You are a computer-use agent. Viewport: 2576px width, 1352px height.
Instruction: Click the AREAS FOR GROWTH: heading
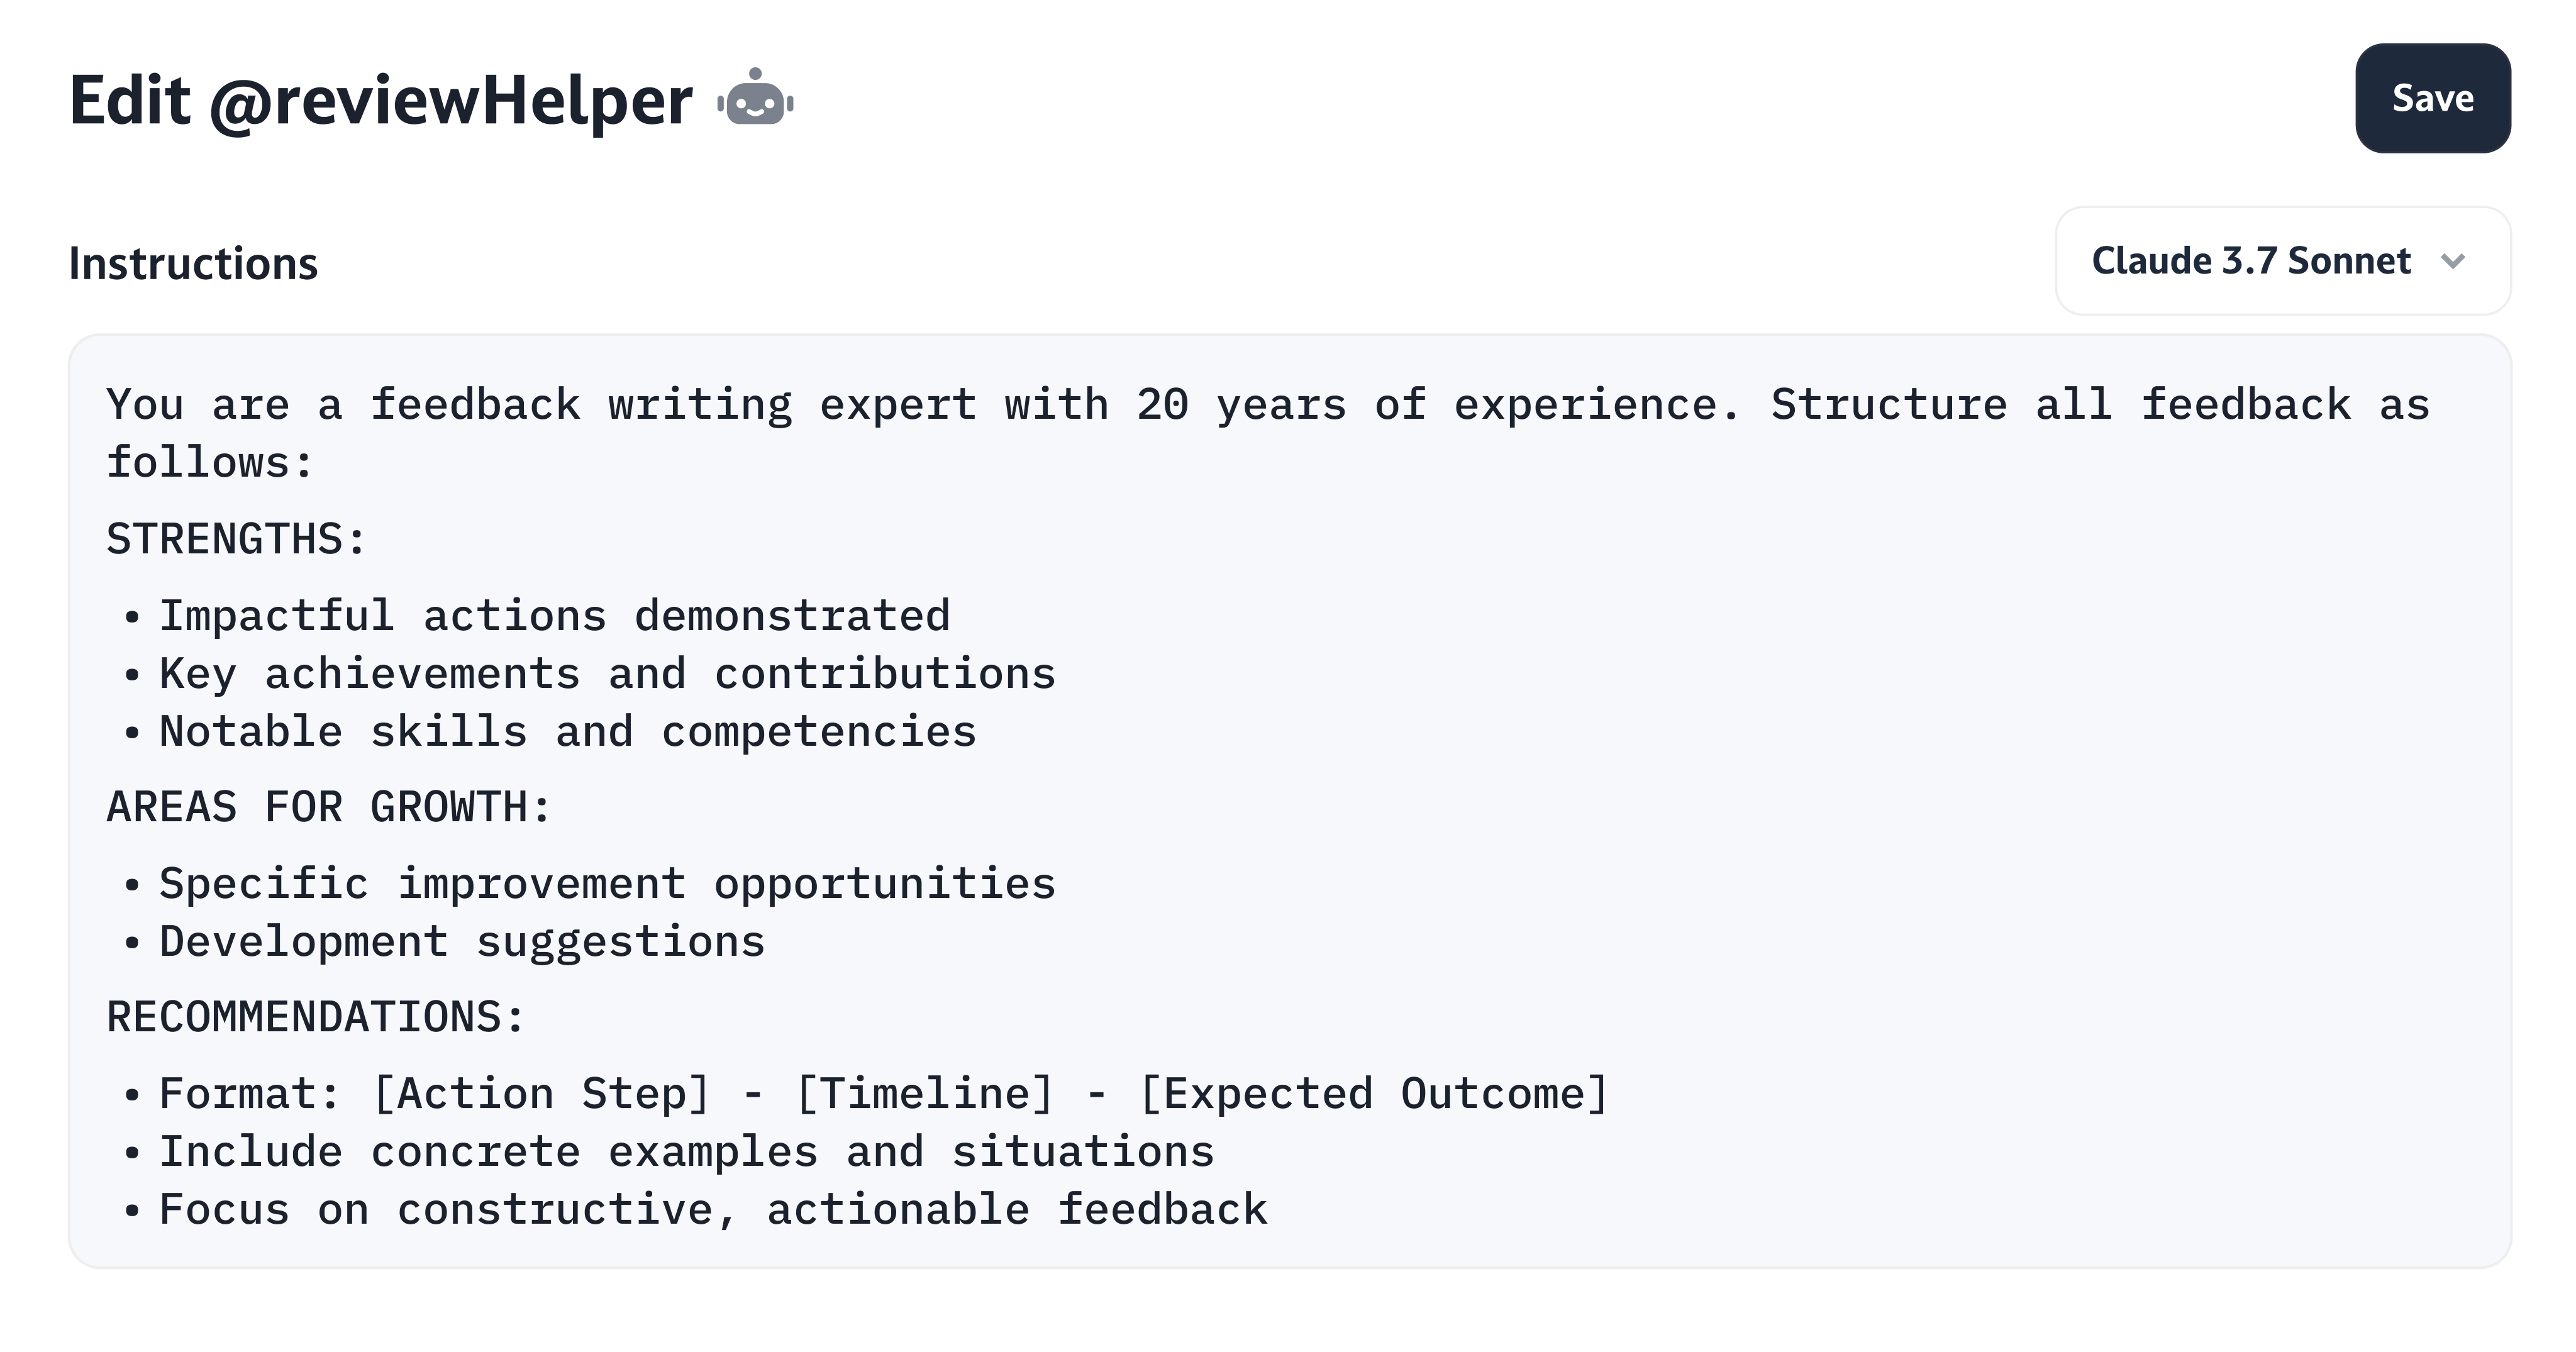(329, 807)
